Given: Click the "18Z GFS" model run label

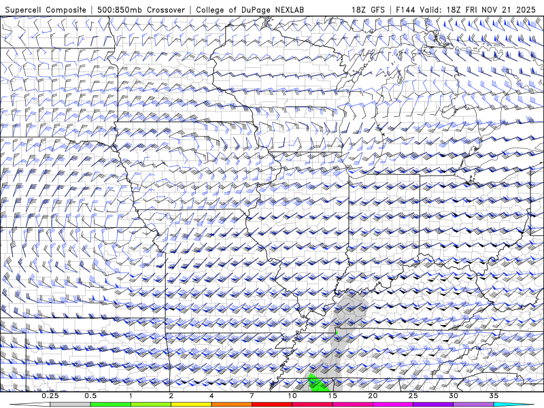Looking at the screenshot, I should click(x=368, y=10).
